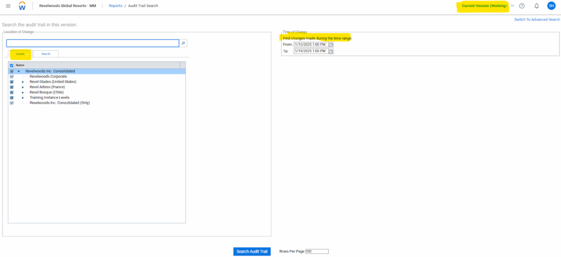Click the Switch To Advanced Search link

click(536, 20)
